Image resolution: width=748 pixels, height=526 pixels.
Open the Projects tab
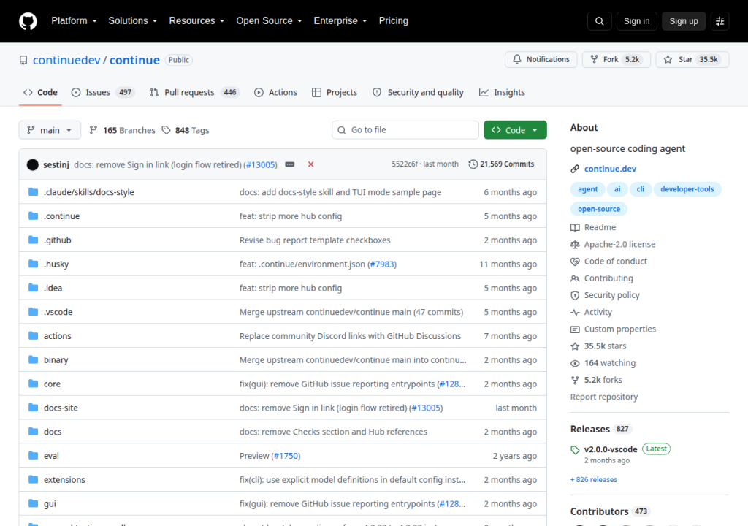335,92
